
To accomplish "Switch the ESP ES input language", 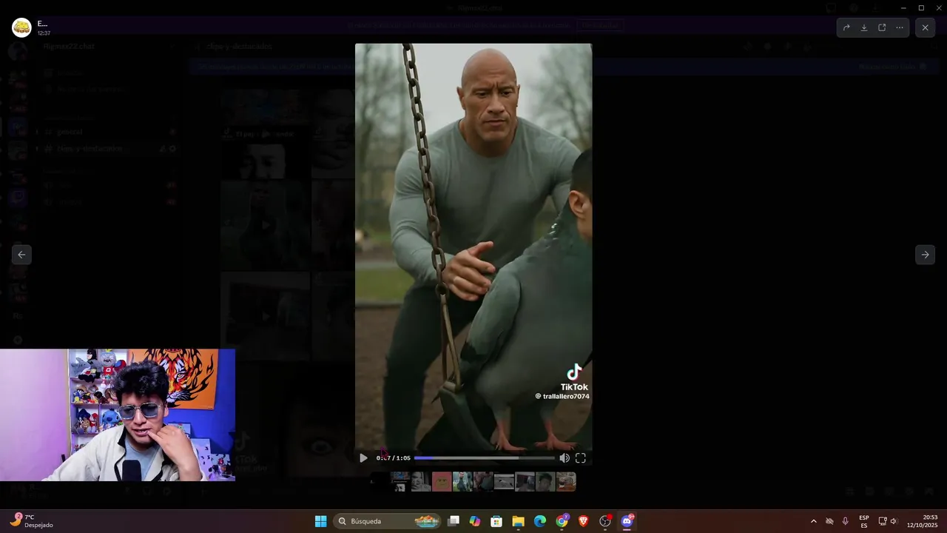I will tap(864, 521).
